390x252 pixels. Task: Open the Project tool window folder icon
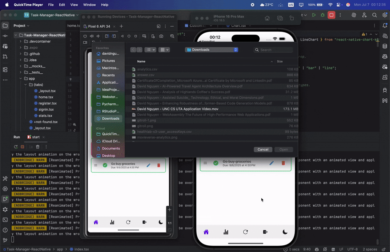(x=5, y=26)
